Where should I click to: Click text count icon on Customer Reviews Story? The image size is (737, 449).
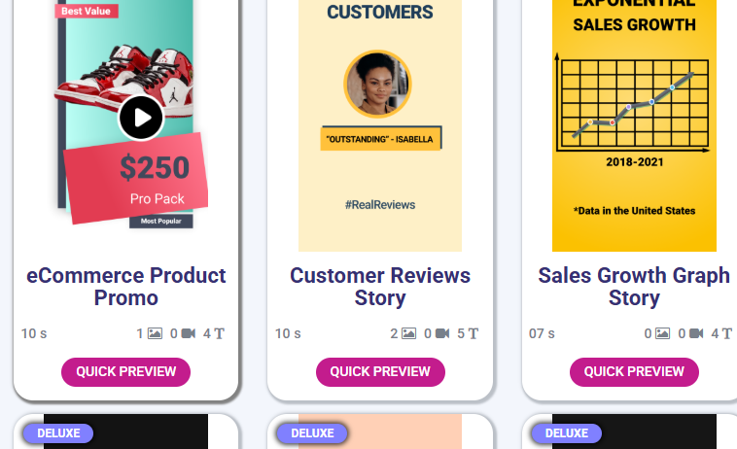pyautogui.click(x=474, y=333)
